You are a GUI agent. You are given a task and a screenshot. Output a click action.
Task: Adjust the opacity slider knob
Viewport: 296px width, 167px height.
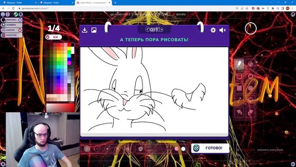[140, 149]
